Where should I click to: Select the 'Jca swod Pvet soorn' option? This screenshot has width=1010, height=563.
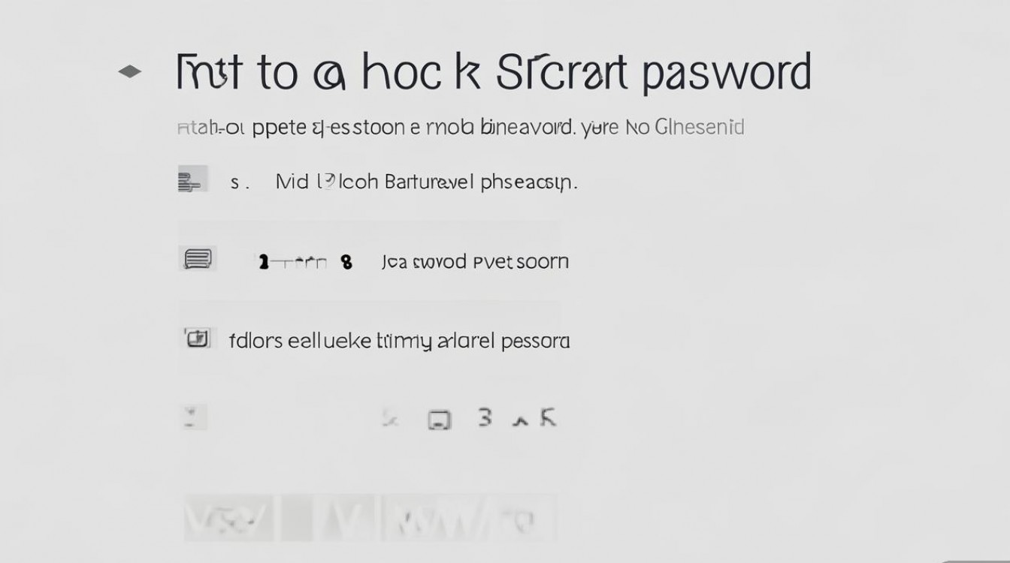click(475, 262)
